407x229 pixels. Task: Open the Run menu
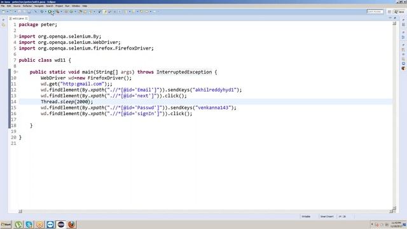67,6
